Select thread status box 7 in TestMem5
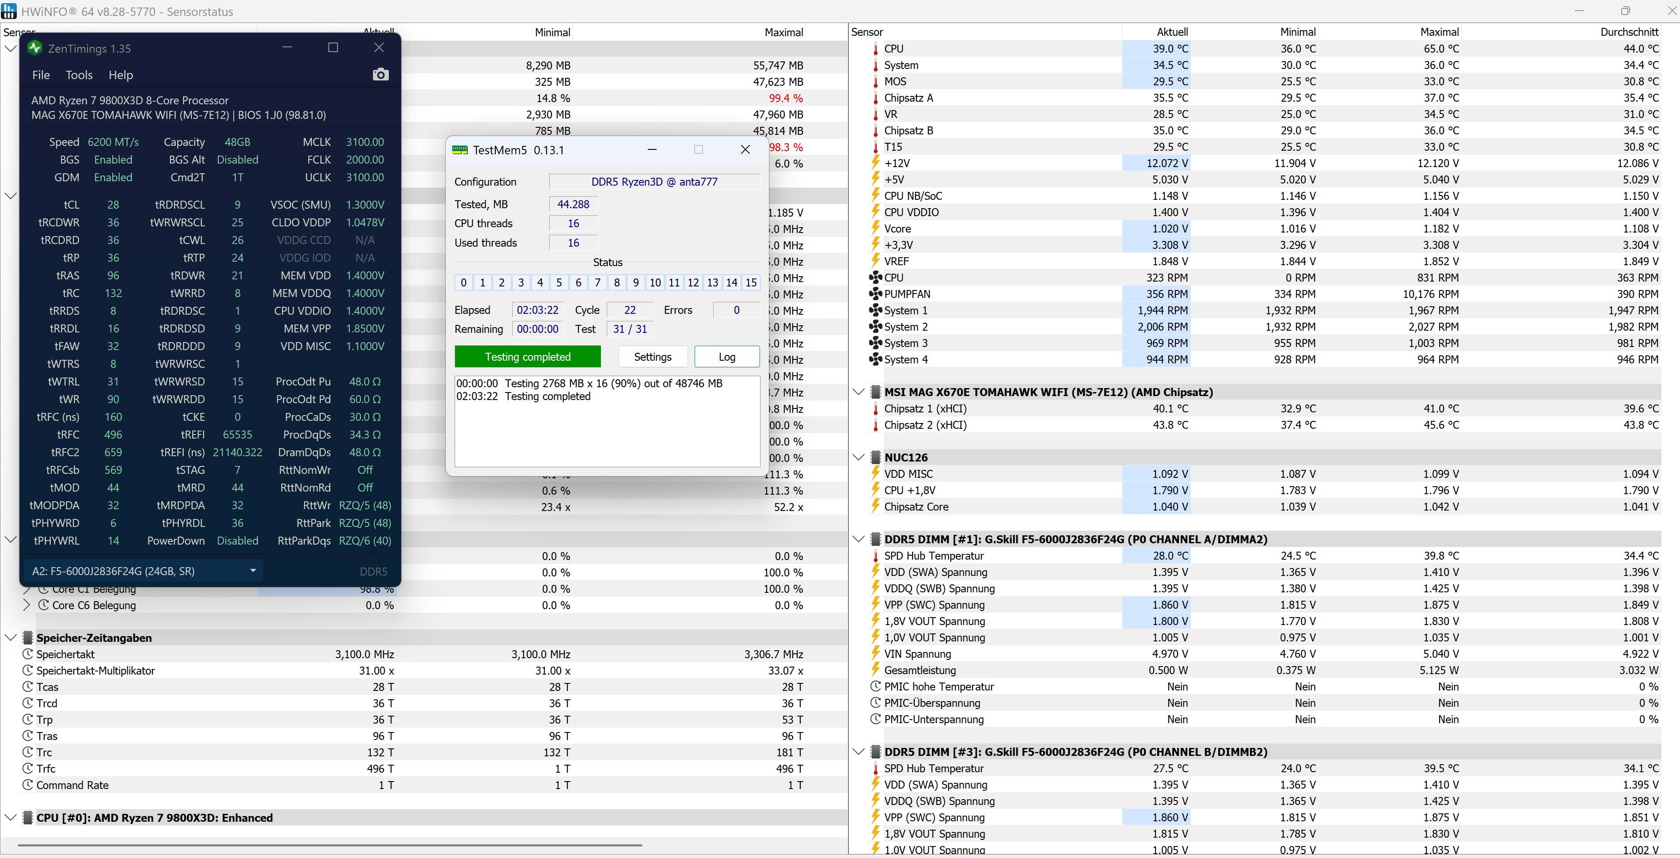The height and width of the screenshot is (858, 1680). [x=597, y=282]
